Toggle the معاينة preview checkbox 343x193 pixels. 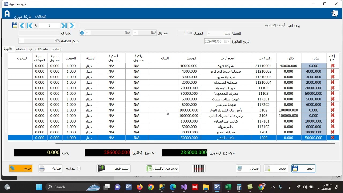tap(79, 169)
